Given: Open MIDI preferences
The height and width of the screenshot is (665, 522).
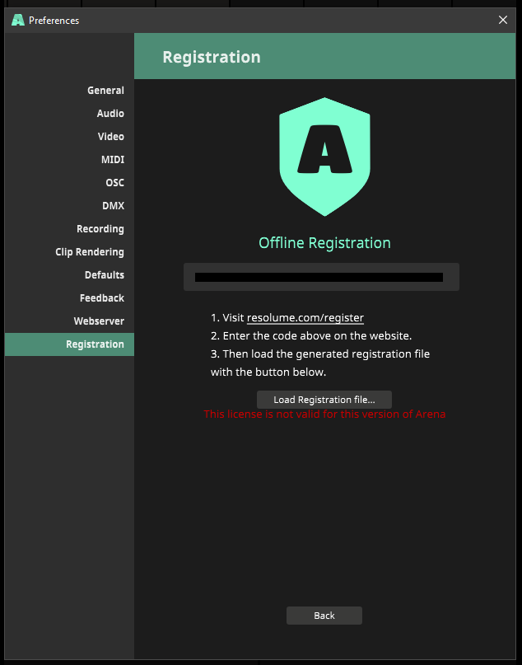Looking at the screenshot, I should (x=113, y=160).
